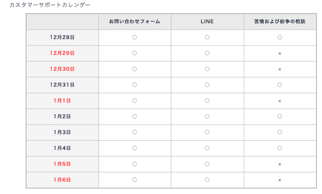Click the LINE column header

tap(207, 21)
